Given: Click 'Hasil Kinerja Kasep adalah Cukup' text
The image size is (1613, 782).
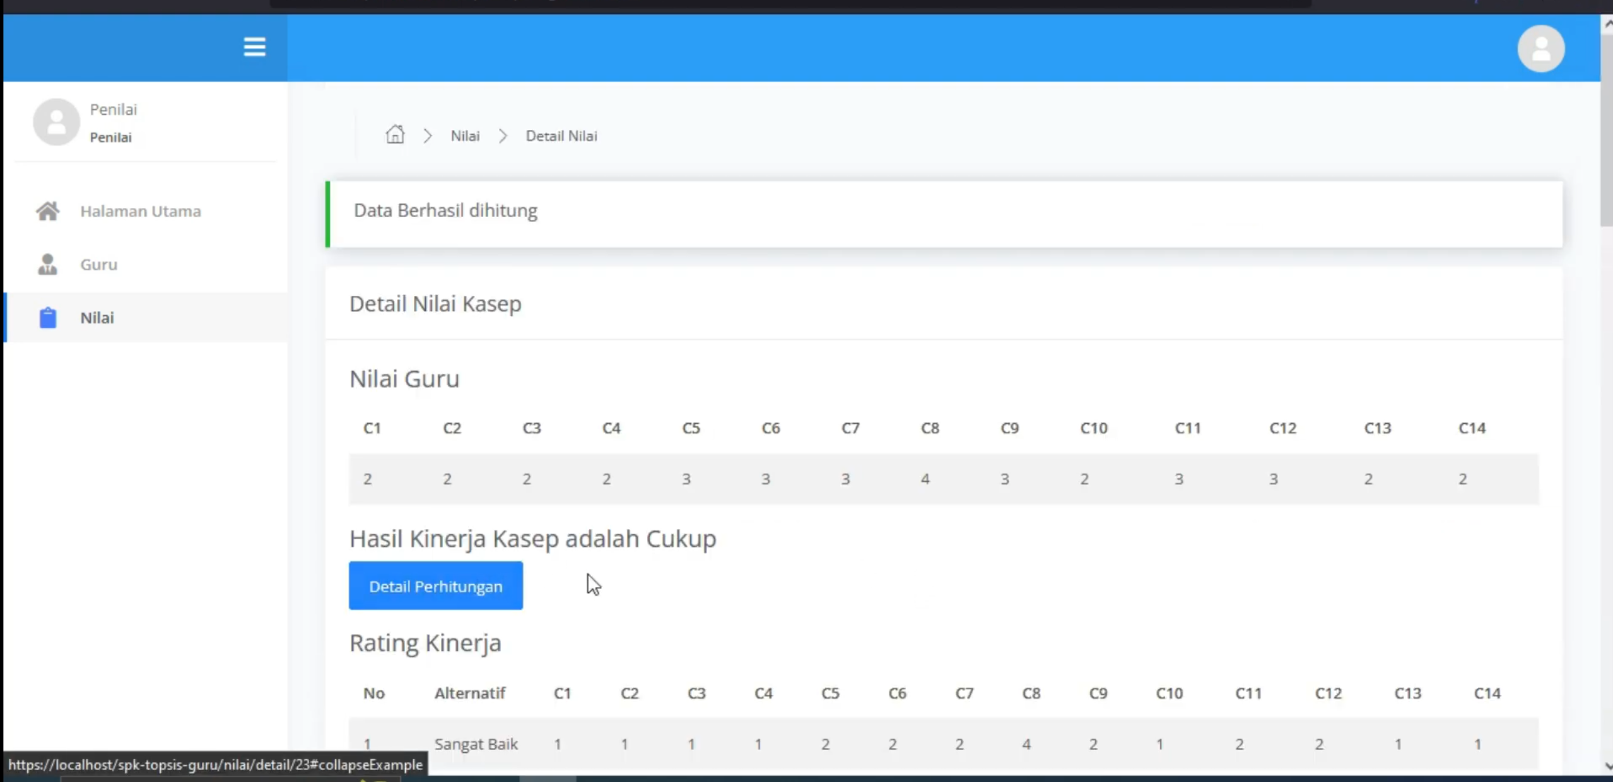Looking at the screenshot, I should point(533,539).
